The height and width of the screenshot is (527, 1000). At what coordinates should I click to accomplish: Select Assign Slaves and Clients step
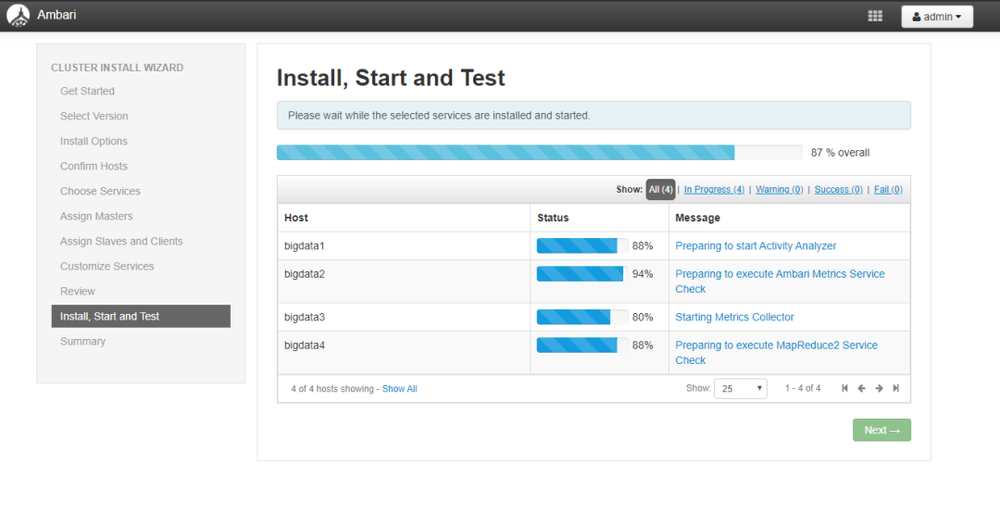point(121,241)
